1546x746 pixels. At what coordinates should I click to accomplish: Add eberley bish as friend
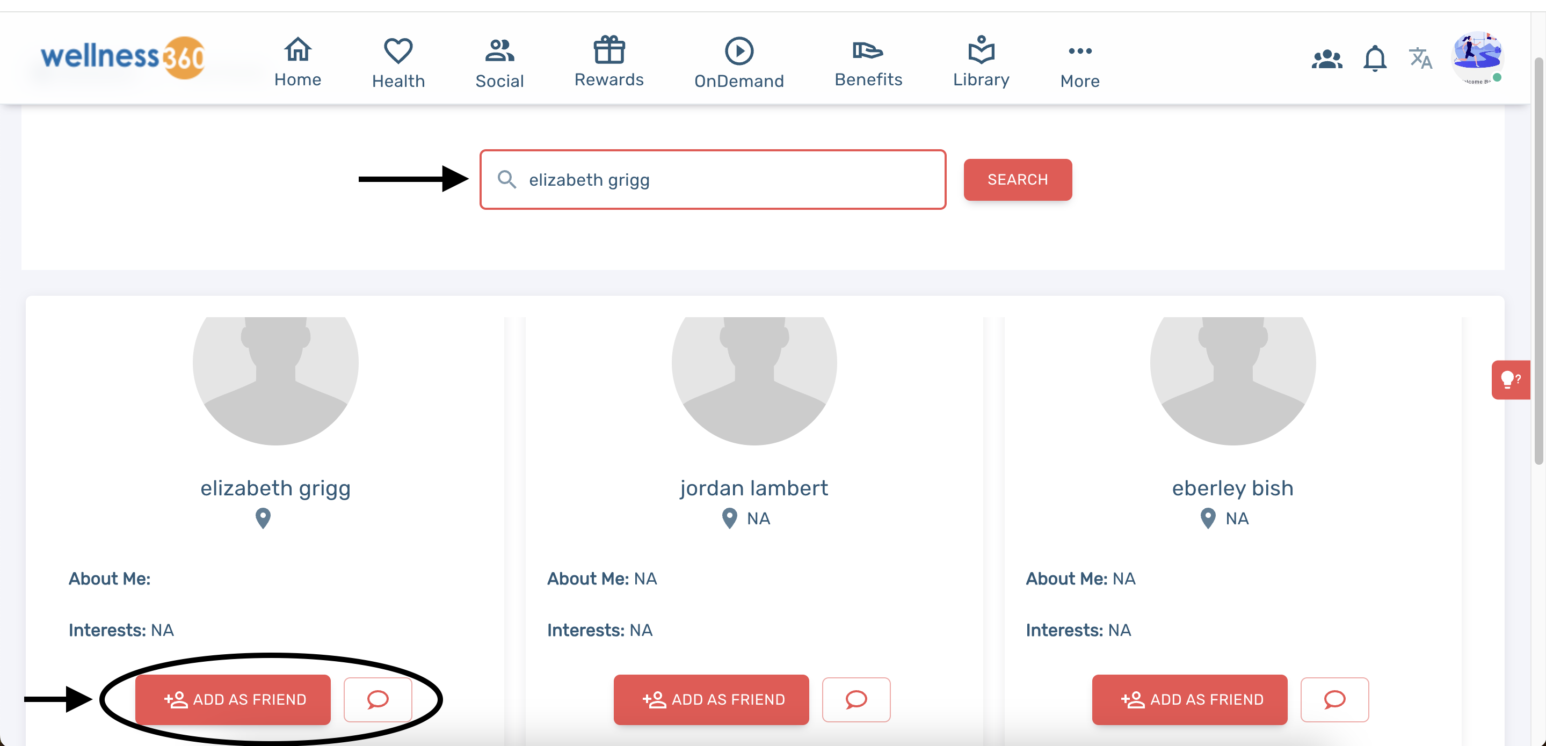click(x=1189, y=699)
